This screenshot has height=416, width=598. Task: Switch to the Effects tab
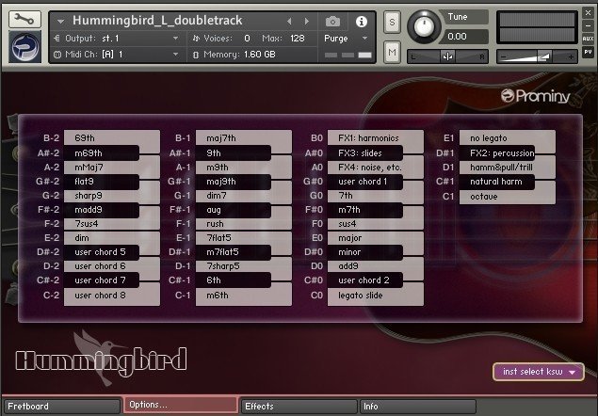tap(299, 406)
